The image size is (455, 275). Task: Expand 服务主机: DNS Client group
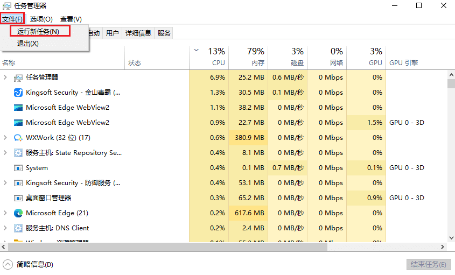click(5, 228)
